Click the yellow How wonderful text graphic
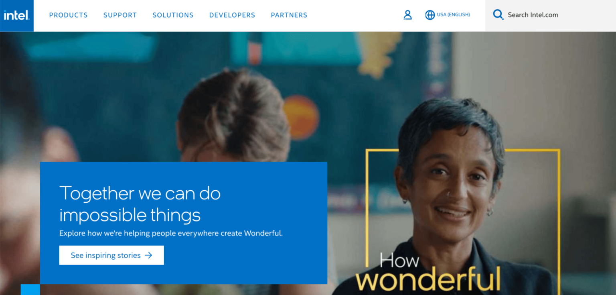 [x=428, y=271]
